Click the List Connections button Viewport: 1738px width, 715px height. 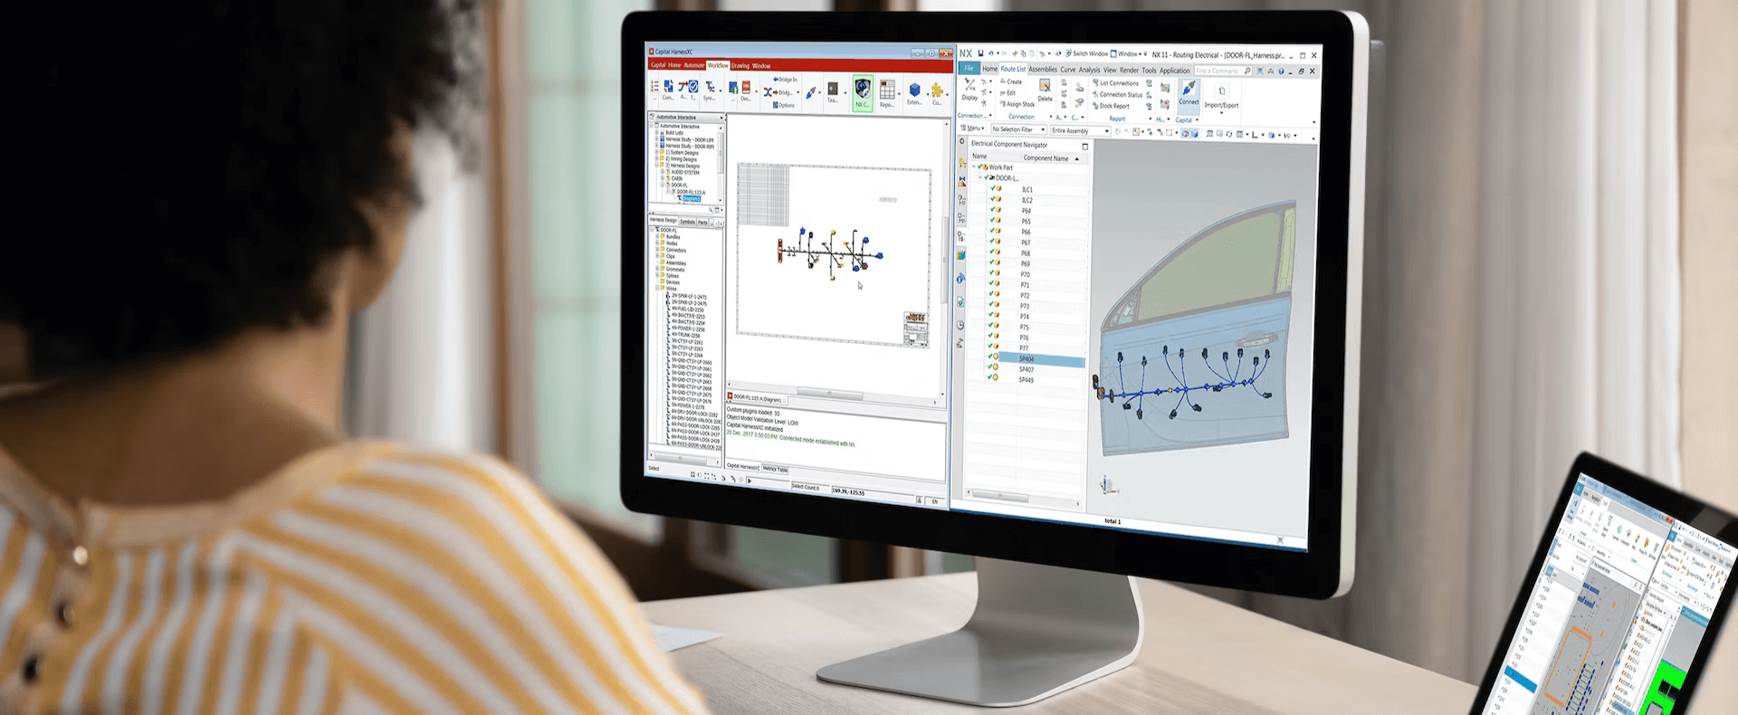tap(1119, 83)
